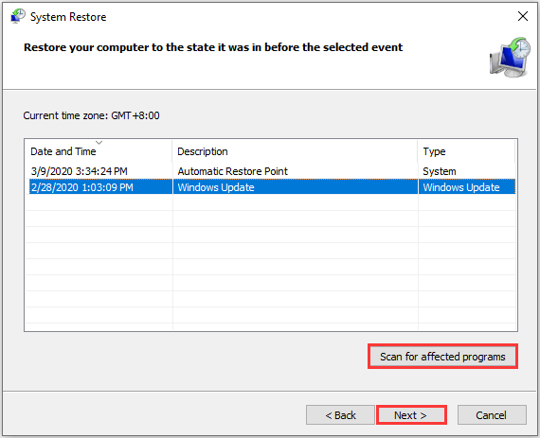This screenshot has height=438, width=540.
Task: Close the System Restore dialog
Action: point(523,16)
